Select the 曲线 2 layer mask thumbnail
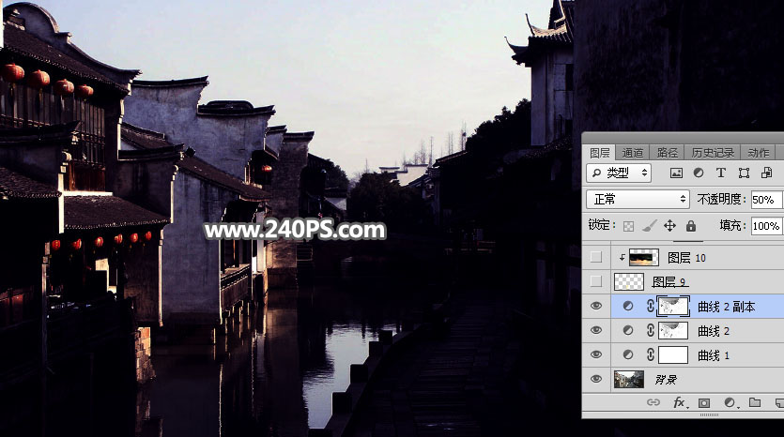The height and width of the screenshot is (437, 784). (x=673, y=330)
